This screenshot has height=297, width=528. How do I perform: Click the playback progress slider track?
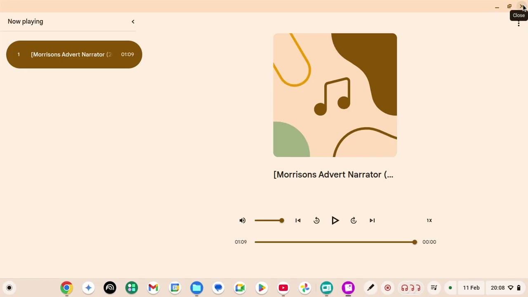pyautogui.click(x=335, y=242)
